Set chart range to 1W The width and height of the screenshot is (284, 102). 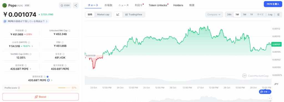pos(237,15)
